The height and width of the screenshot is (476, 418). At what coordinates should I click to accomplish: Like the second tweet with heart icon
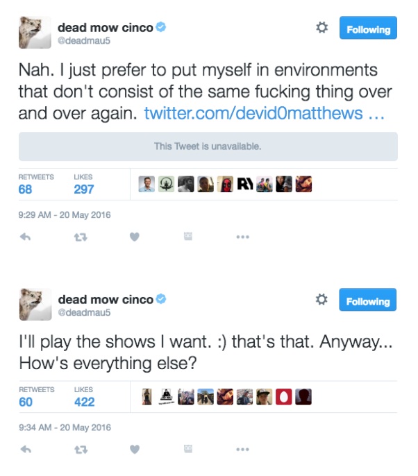(135, 450)
